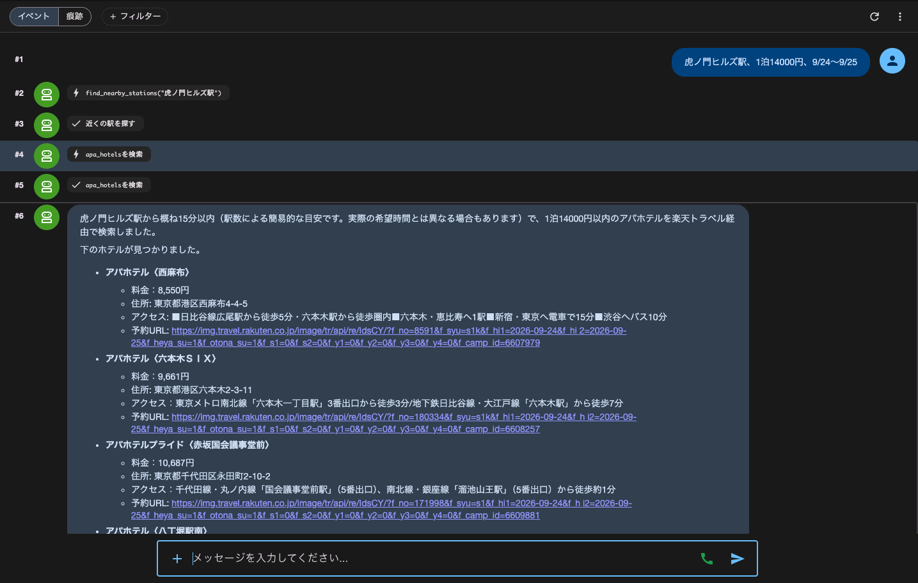The image size is (918, 583).
Task: Click the user avatar icon
Action: 892,61
